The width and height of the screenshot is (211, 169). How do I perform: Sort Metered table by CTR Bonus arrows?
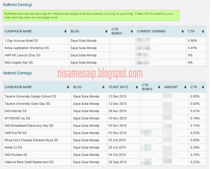tap(159, 87)
